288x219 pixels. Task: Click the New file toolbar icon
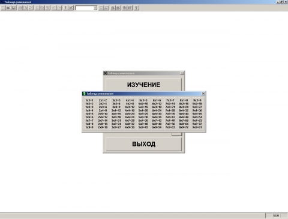click(x=4, y=8)
